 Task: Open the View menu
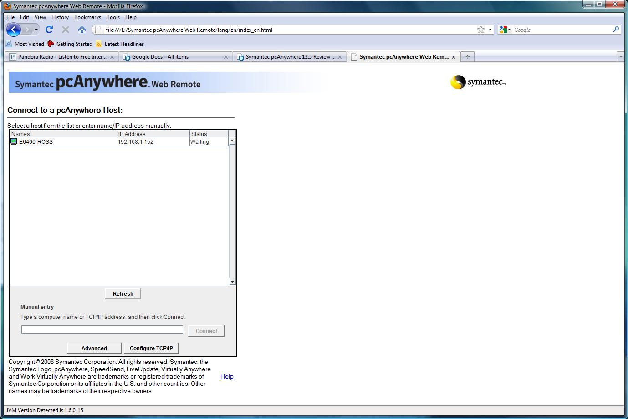pos(40,17)
